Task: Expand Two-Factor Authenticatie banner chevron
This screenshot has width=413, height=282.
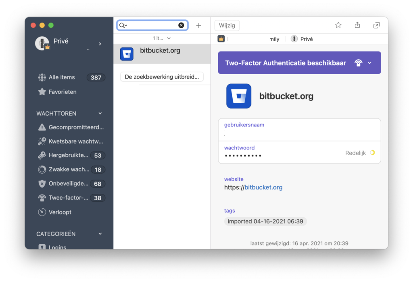Action: click(x=369, y=63)
